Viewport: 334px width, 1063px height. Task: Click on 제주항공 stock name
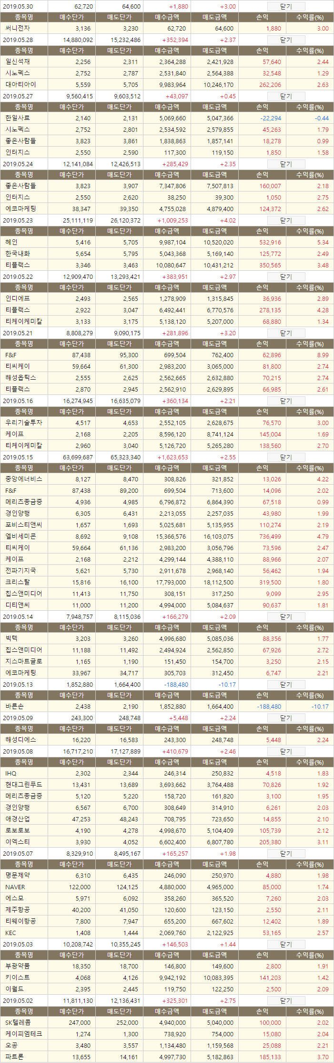coord(17,910)
